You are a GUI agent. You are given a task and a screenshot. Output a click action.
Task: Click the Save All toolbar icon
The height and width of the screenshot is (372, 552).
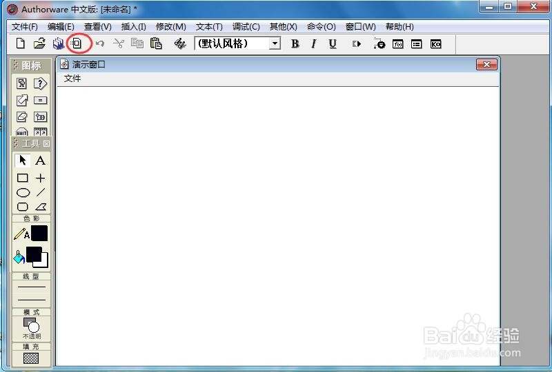tap(58, 43)
